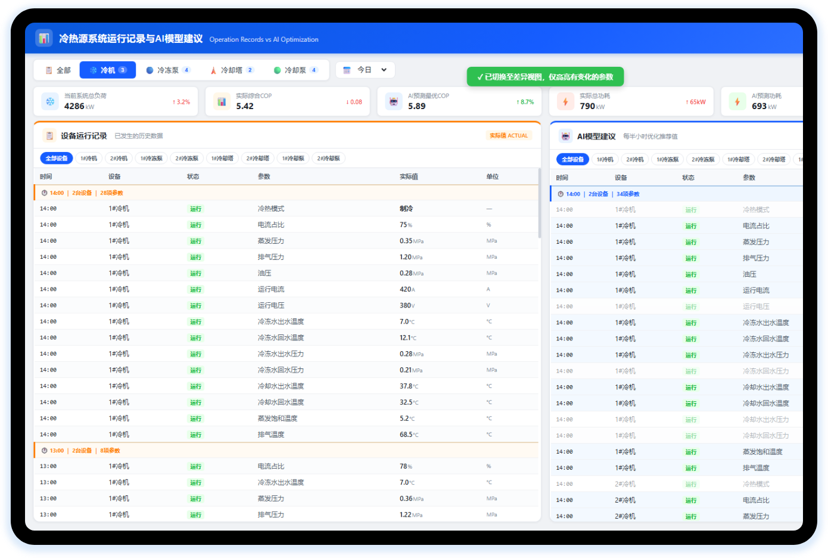Filter 设备运行记录 by 1#冷却塔 chip

222,159
